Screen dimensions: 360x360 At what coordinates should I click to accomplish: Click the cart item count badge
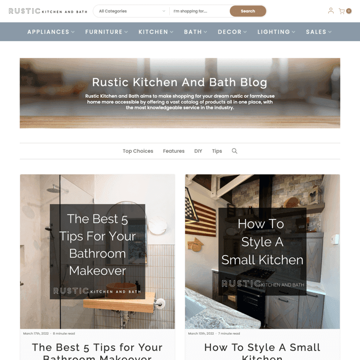[x=349, y=11]
